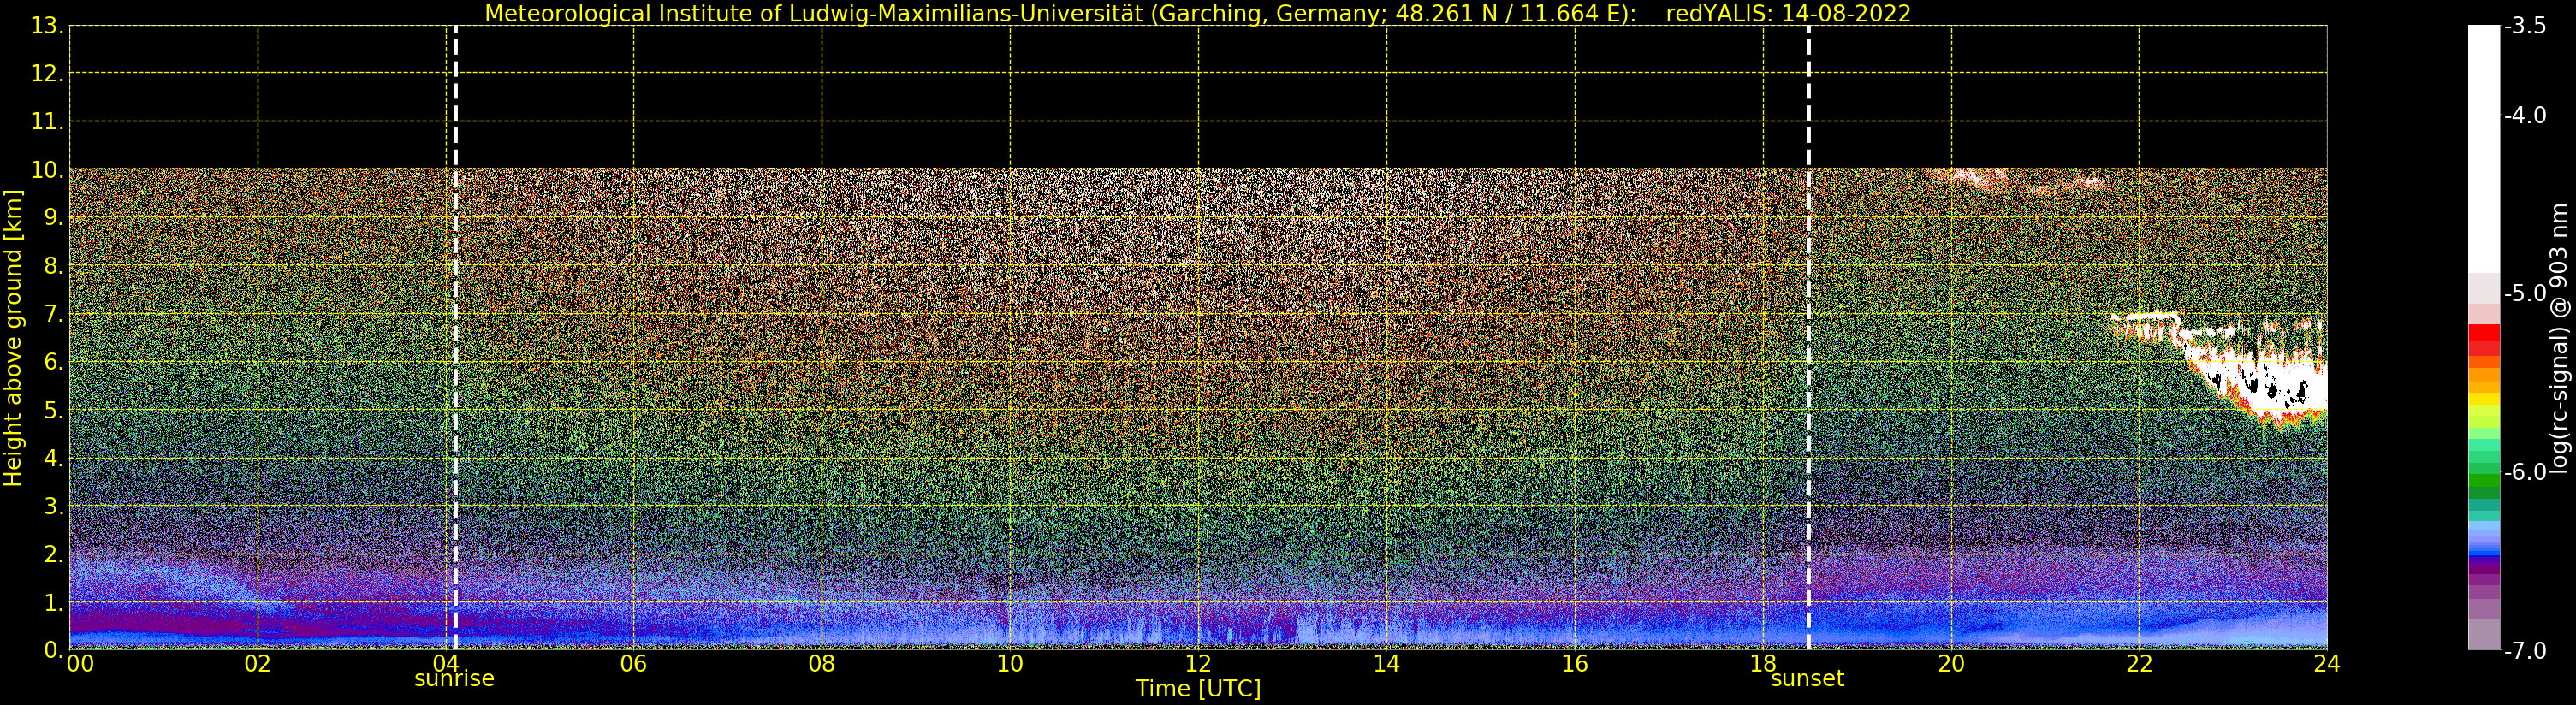Click the '-6.0' colorbar value
2576x705 pixels.
pyautogui.click(x=2526, y=472)
